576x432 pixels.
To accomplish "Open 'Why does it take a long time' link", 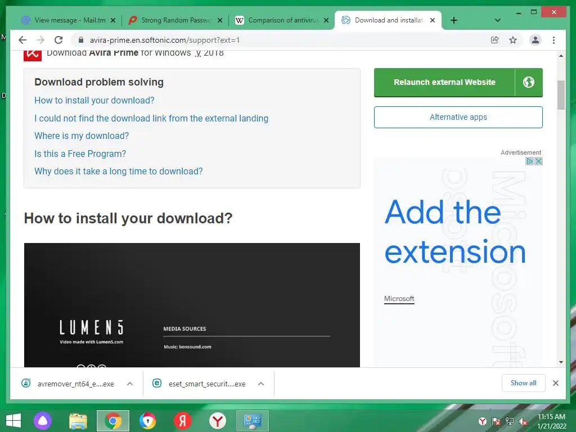I will 118,171.
